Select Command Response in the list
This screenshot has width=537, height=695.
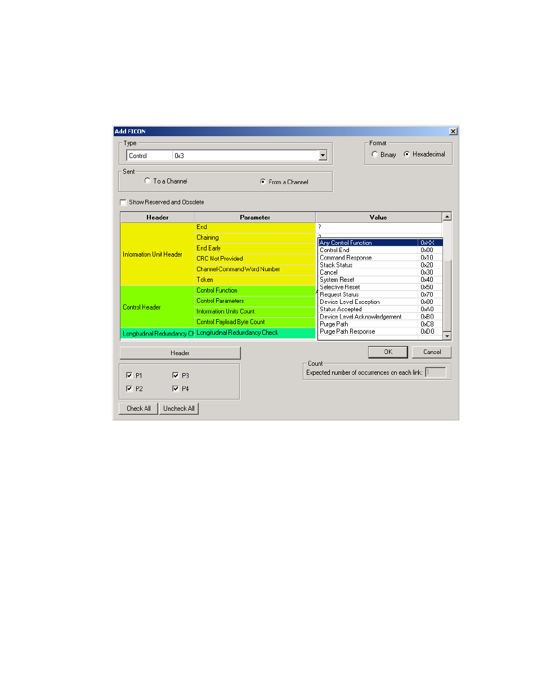coord(381,257)
